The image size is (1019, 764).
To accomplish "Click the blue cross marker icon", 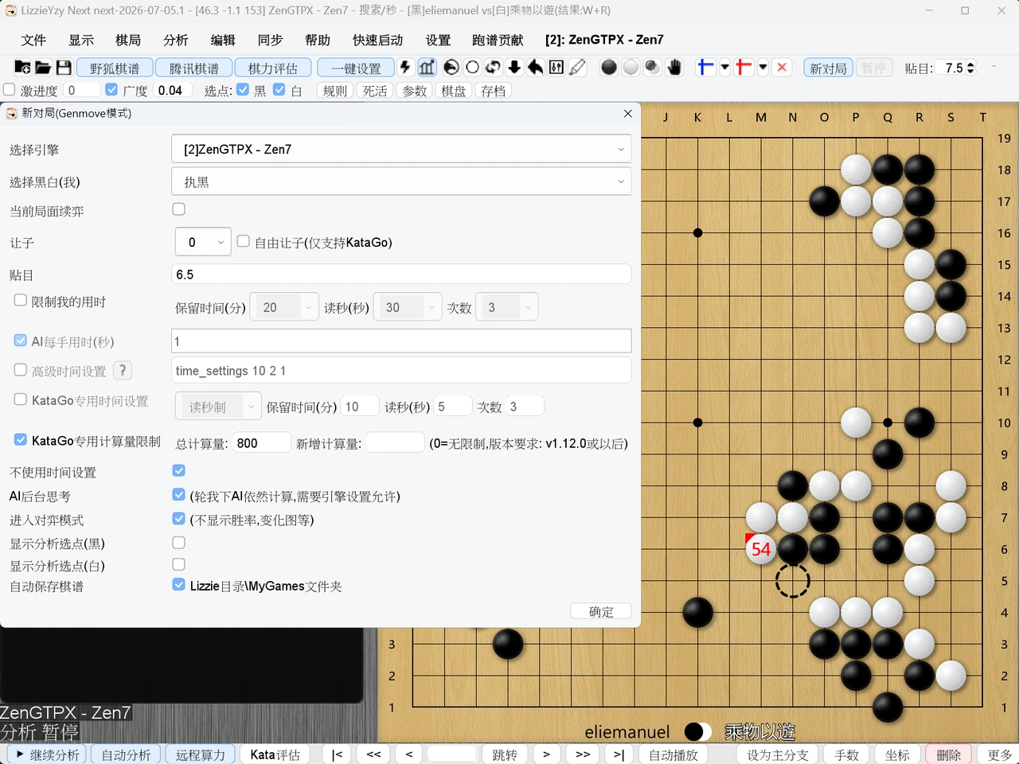I will (x=705, y=68).
